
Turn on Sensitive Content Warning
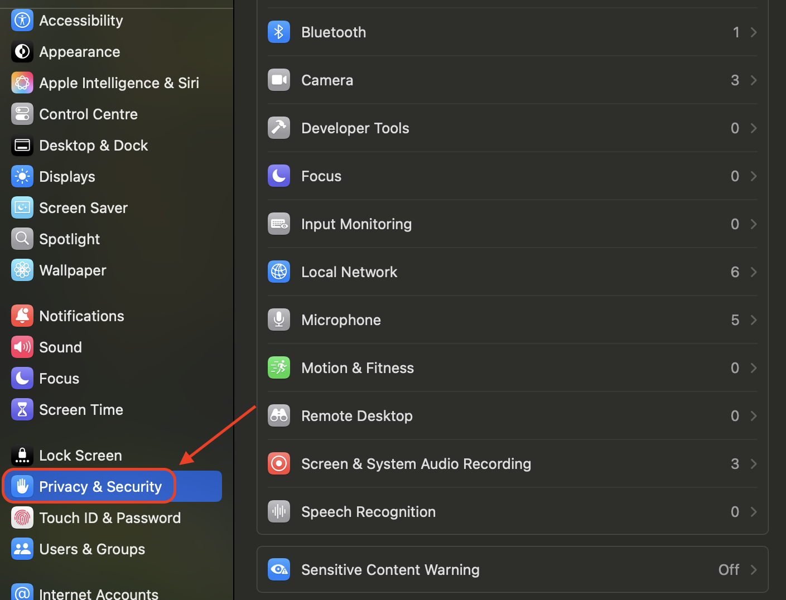[x=512, y=569]
